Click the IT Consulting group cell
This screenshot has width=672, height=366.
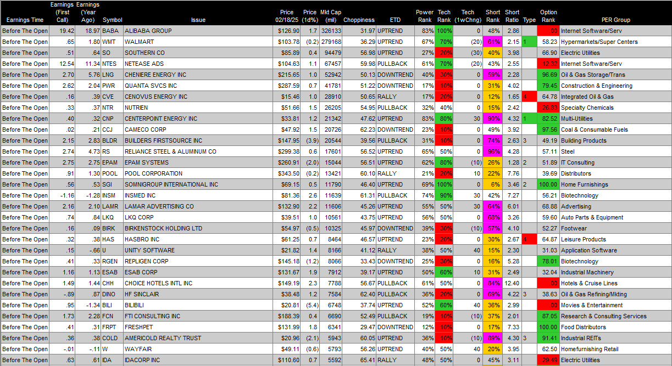615,162
